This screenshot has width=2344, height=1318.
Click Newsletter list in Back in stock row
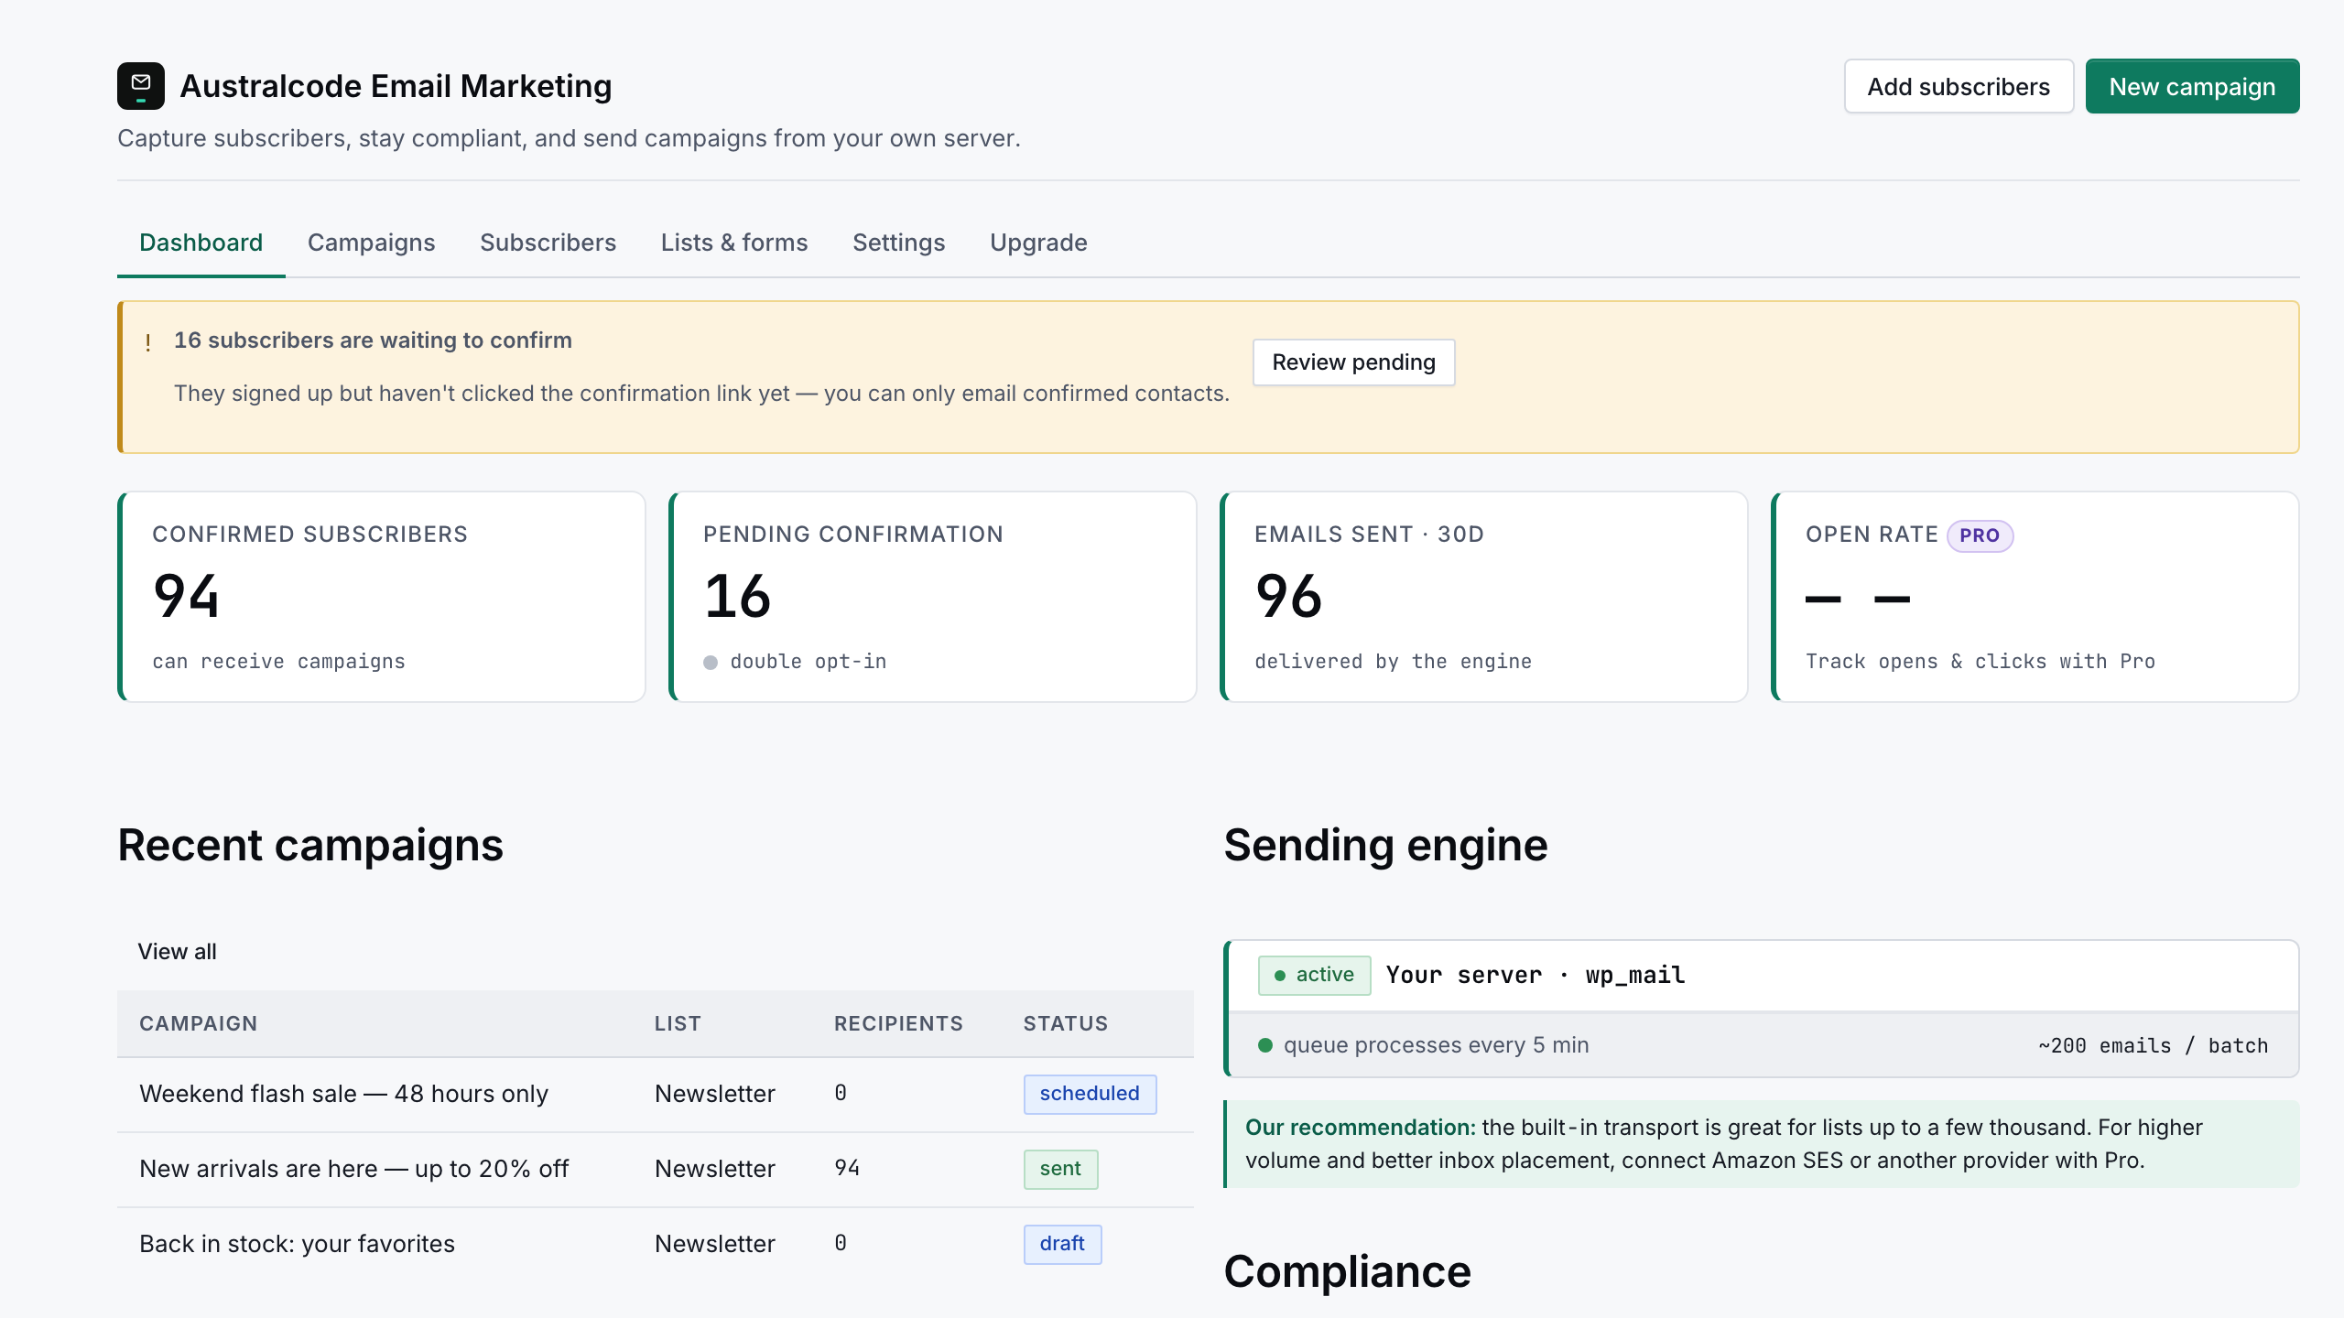click(x=715, y=1244)
